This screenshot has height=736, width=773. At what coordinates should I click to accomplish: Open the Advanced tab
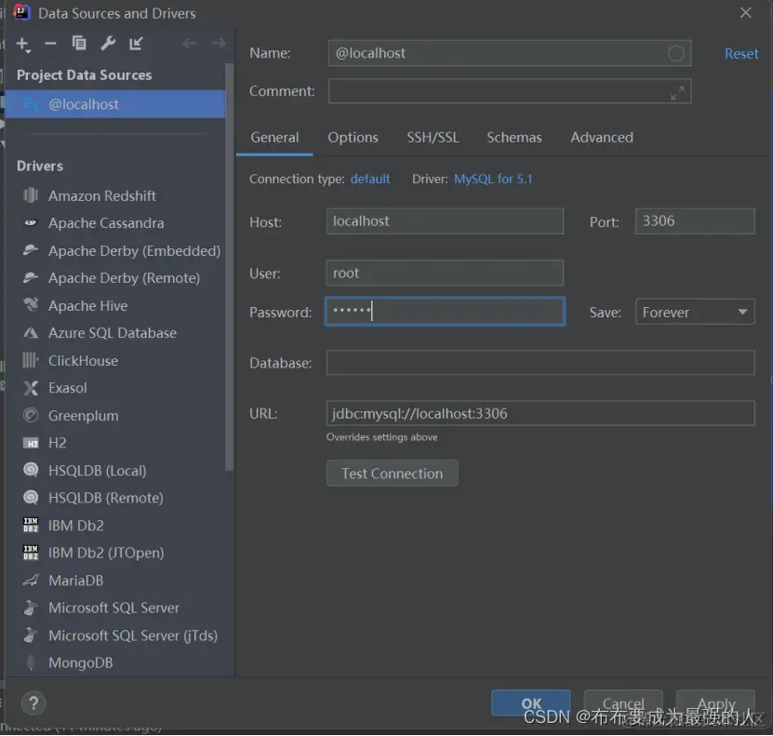point(602,138)
